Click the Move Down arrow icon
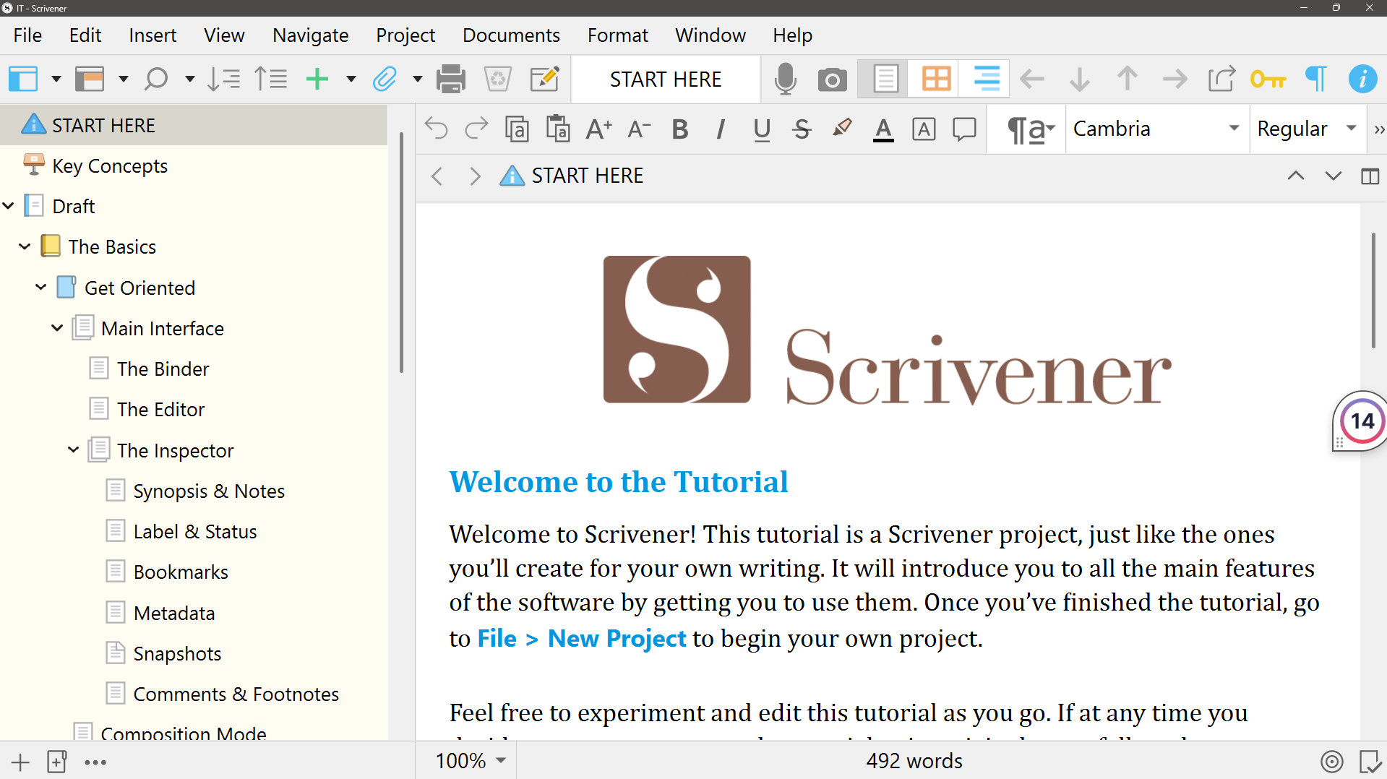Screen dimensions: 1387x779 1080,78
